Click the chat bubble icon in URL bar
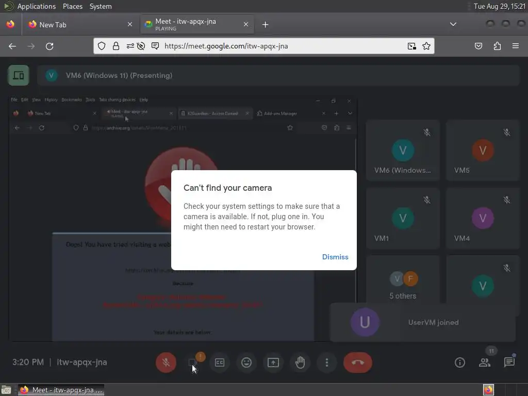 click(155, 46)
